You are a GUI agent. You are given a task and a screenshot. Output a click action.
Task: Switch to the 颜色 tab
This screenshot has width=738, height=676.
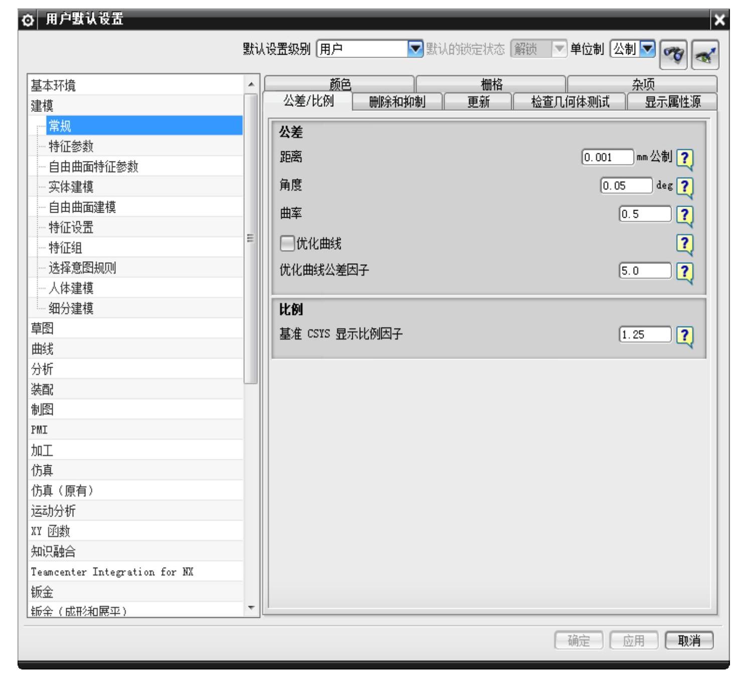pos(340,84)
